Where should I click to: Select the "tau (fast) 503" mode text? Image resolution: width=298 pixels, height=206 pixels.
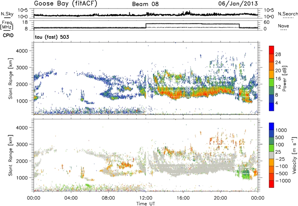52,37
